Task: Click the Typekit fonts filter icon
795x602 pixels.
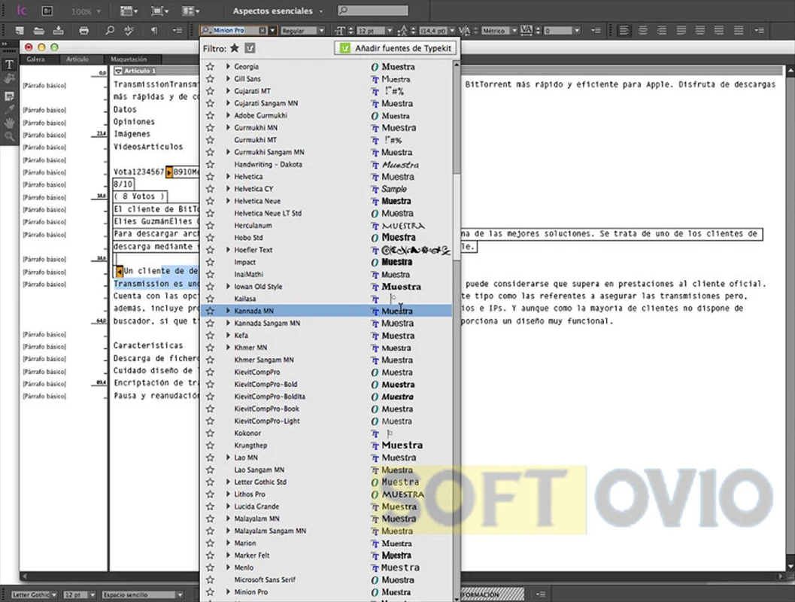Action: tap(250, 48)
